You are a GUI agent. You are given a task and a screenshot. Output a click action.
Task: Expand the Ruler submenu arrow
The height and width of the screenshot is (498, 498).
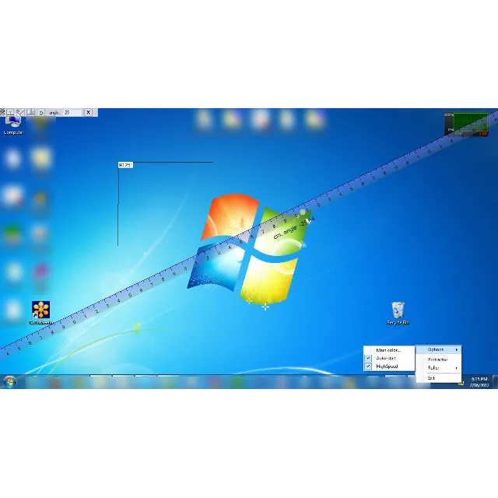[x=457, y=368]
